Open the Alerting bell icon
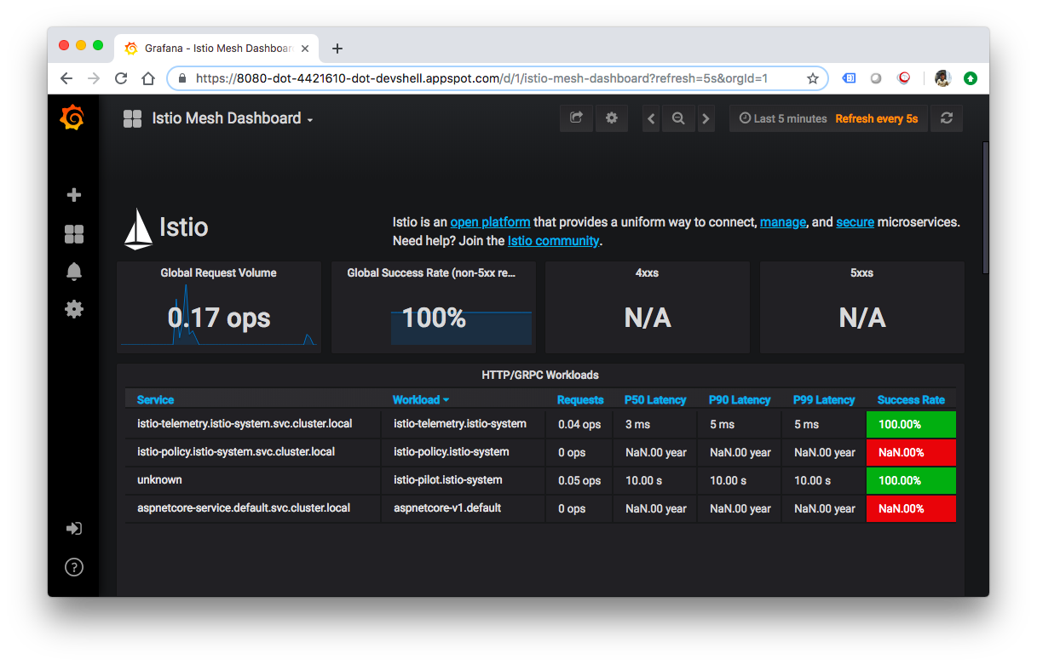This screenshot has width=1037, height=665. (74, 272)
